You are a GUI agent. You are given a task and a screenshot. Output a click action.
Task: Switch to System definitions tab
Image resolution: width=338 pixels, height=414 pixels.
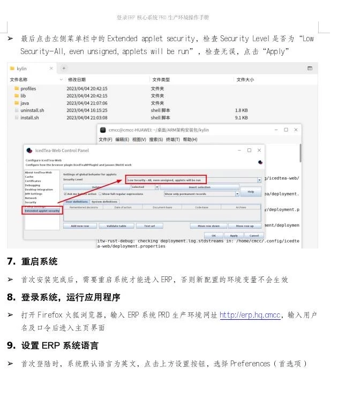(x=104, y=202)
